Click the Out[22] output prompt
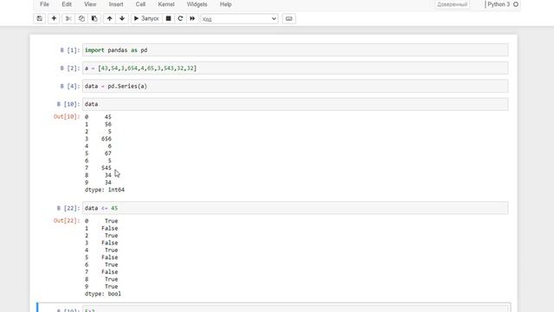The height and width of the screenshot is (312, 554). 67,220
